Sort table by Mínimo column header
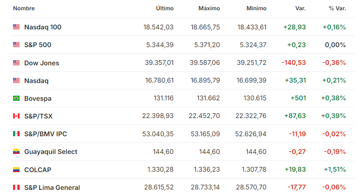This screenshot has height=195, width=355. [x=256, y=8]
